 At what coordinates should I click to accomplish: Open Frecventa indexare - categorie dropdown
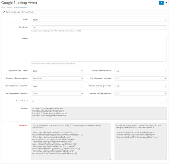(57, 78)
